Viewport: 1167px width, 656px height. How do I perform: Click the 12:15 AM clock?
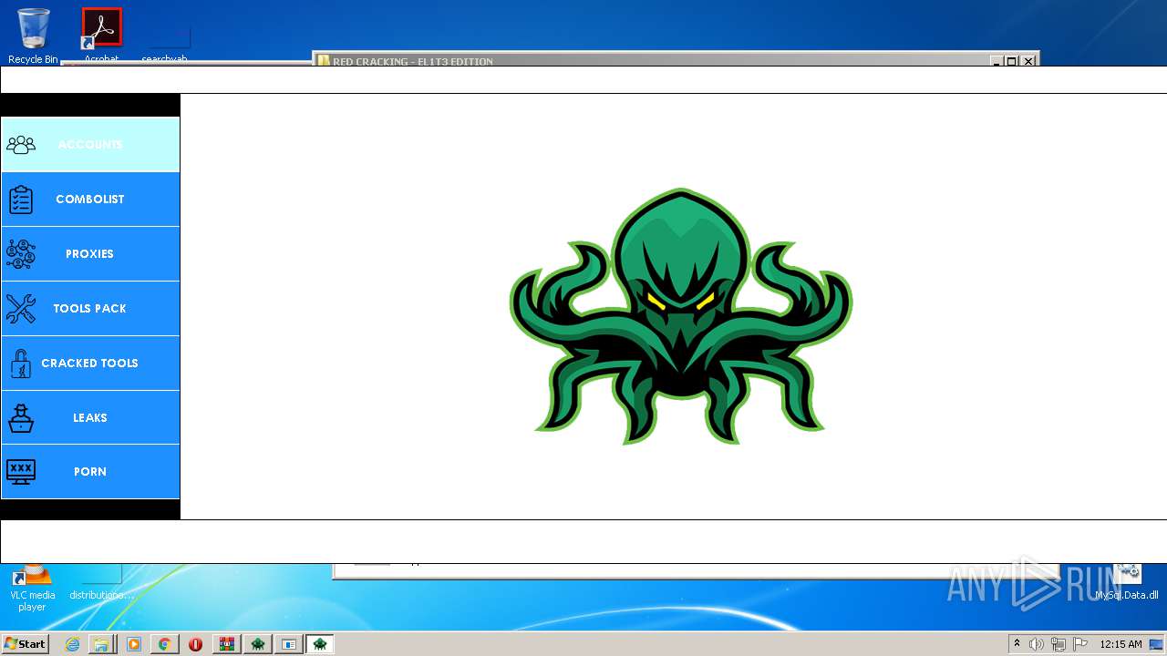point(1121,644)
